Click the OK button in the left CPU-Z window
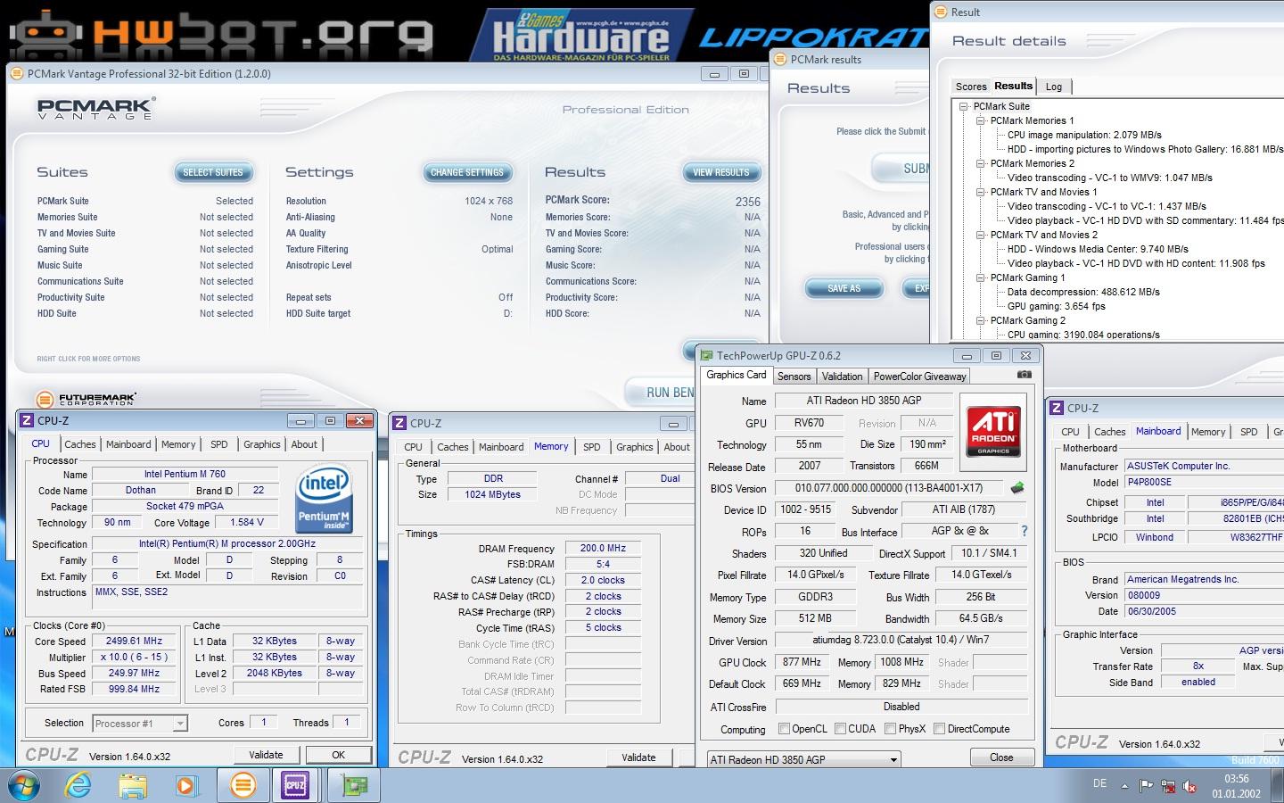Image resolution: width=1284 pixels, height=803 pixels. click(x=338, y=755)
